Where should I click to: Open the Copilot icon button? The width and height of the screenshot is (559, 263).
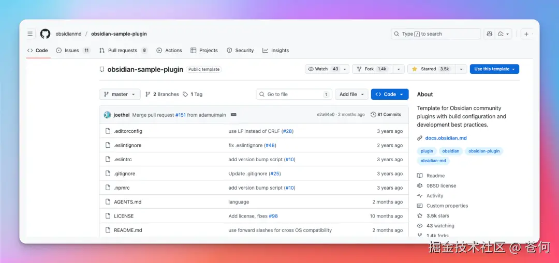489,34
